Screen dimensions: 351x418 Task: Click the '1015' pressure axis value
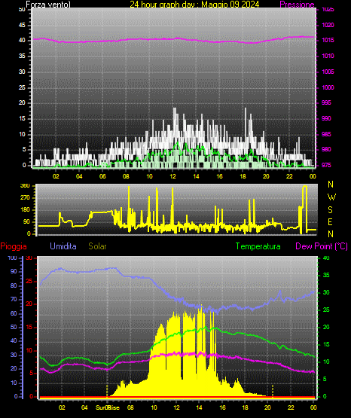click(328, 40)
